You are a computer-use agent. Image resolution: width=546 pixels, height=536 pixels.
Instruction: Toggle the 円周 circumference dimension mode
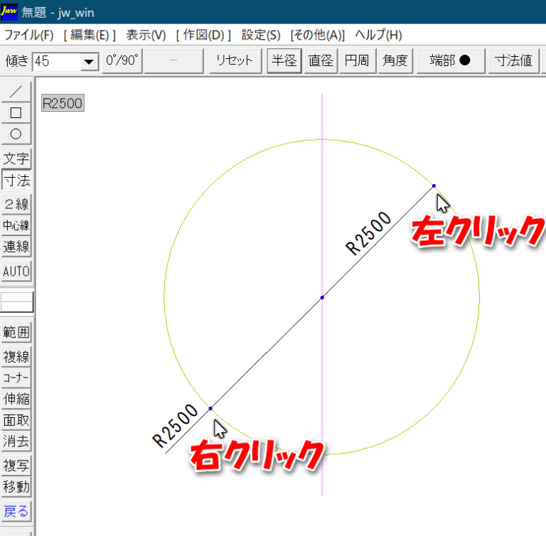pyautogui.click(x=358, y=61)
